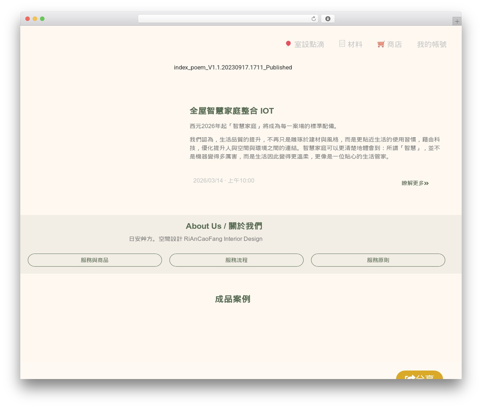Open the 室設點滴 menu item
The width and height of the screenshot is (482, 408).
click(309, 44)
